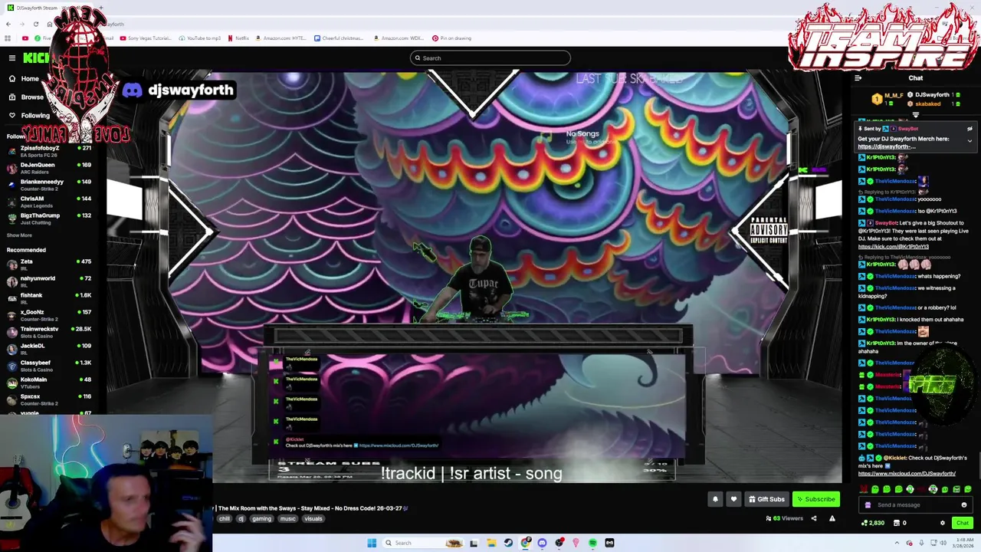Select the dj stream tag
The width and height of the screenshot is (981, 552).
pos(241,519)
